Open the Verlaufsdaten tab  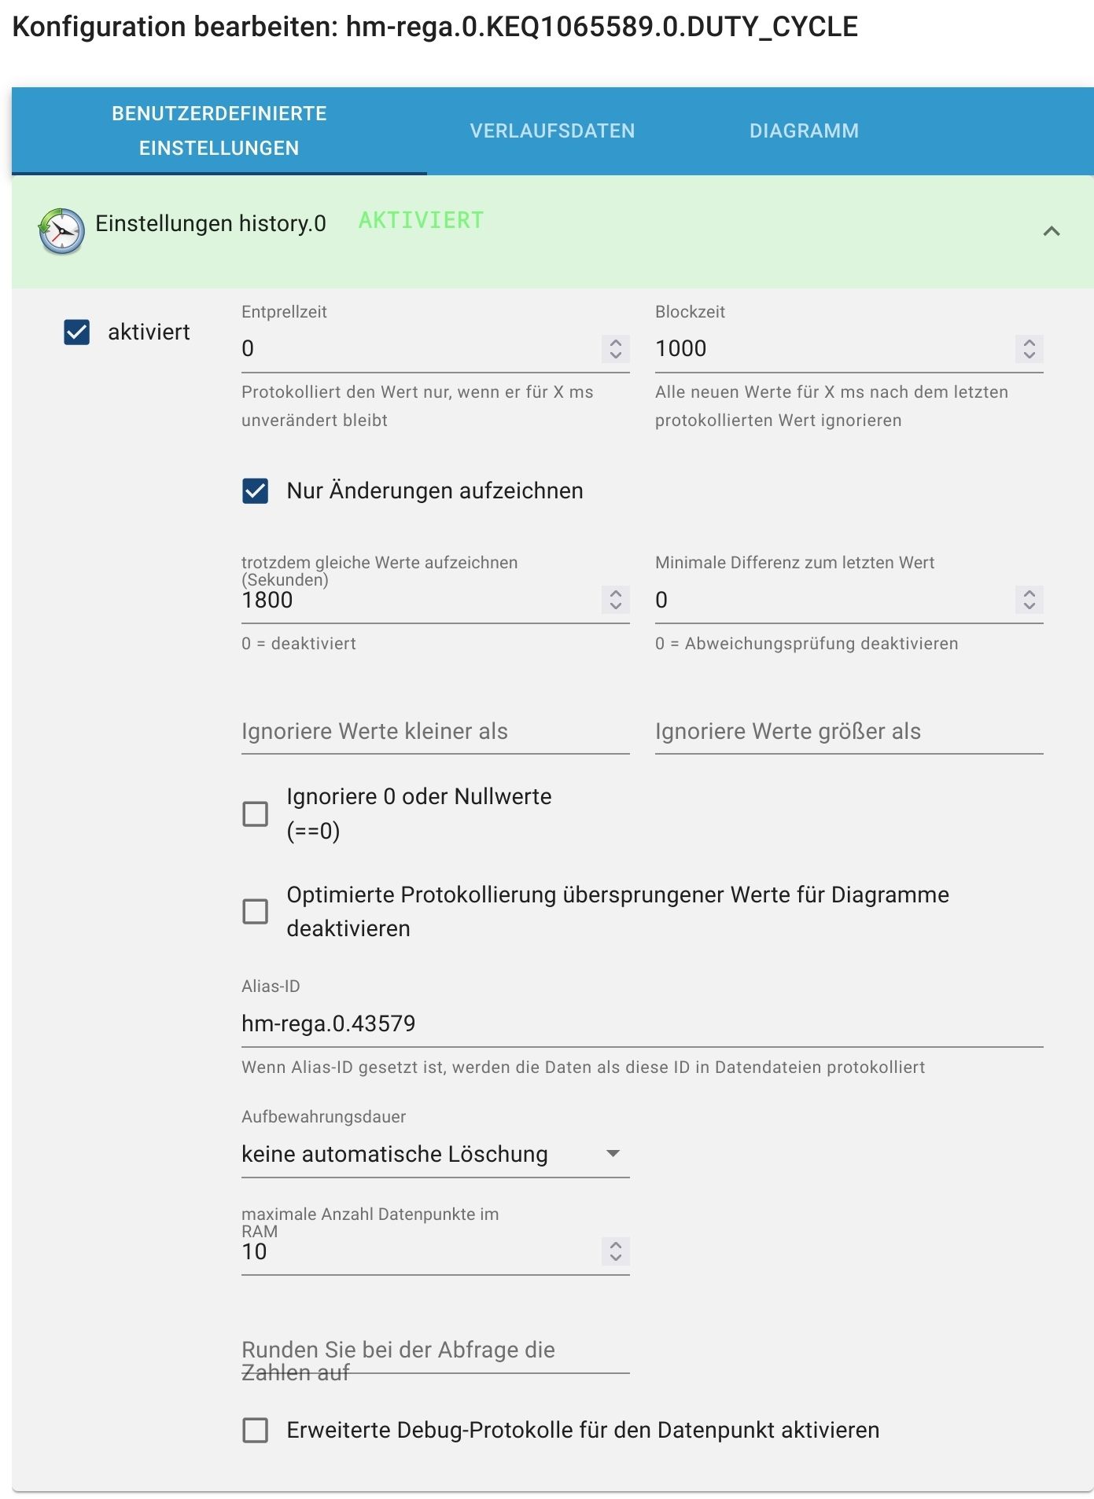coord(552,131)
